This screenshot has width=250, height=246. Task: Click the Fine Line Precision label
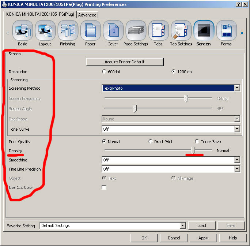tap(25, 169)
